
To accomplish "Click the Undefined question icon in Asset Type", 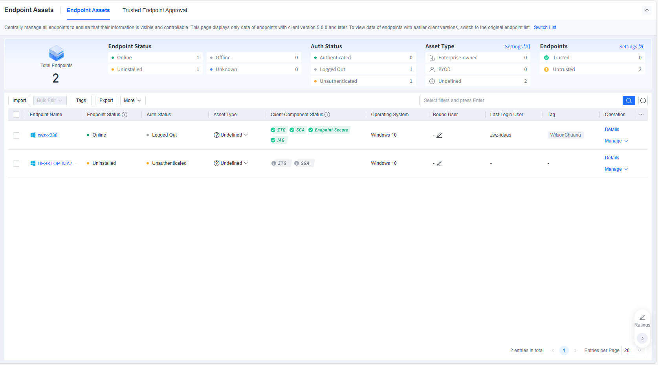I will point(432,81).
